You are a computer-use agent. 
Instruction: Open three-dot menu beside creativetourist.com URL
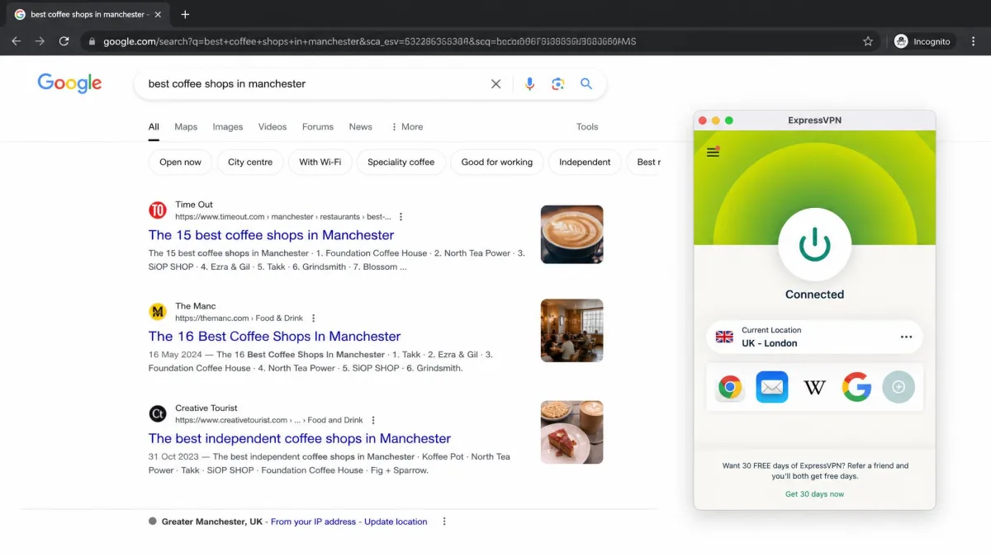coord(373,420)
